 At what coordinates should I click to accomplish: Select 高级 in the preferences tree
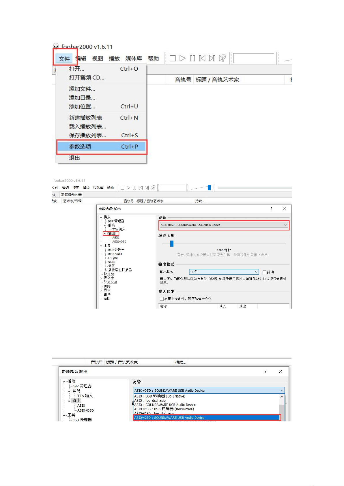(x=107, y=299)
